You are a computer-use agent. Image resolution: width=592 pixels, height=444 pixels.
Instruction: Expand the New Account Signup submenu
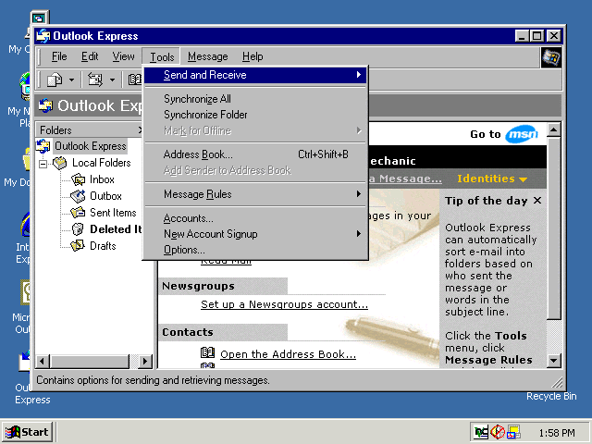coord(256,234)
